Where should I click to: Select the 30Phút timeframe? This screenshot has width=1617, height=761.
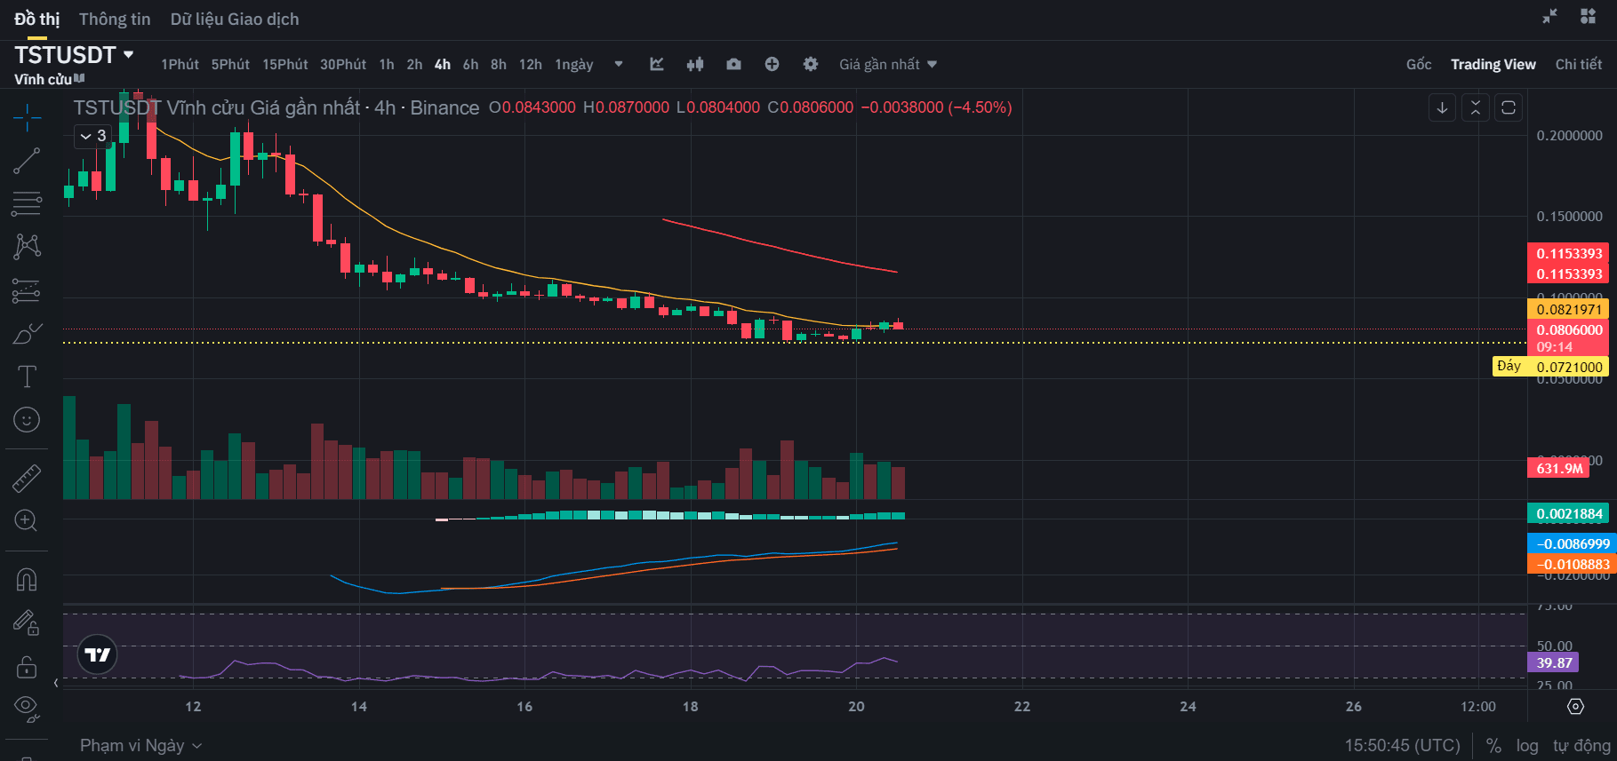[x=343, y=64]
